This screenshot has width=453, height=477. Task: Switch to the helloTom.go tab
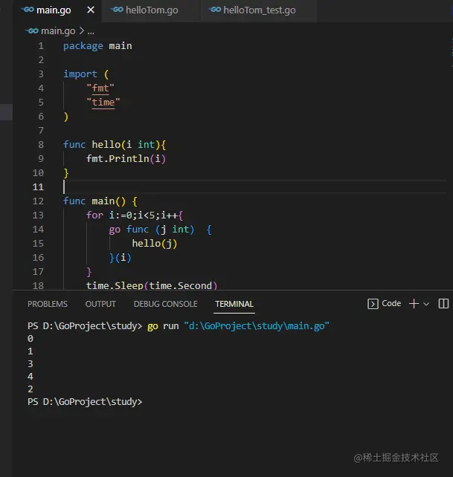[x=152, y=10]
